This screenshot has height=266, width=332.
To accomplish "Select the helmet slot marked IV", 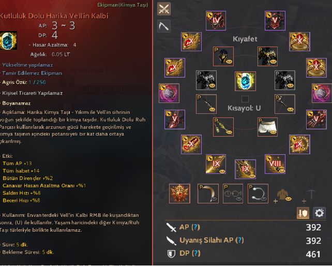I will [x=216, y=21].
